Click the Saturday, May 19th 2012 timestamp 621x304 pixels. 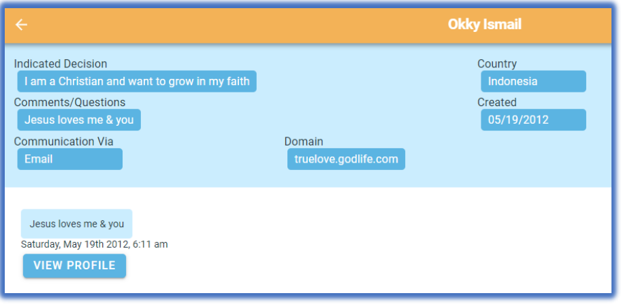pos(94,244)
